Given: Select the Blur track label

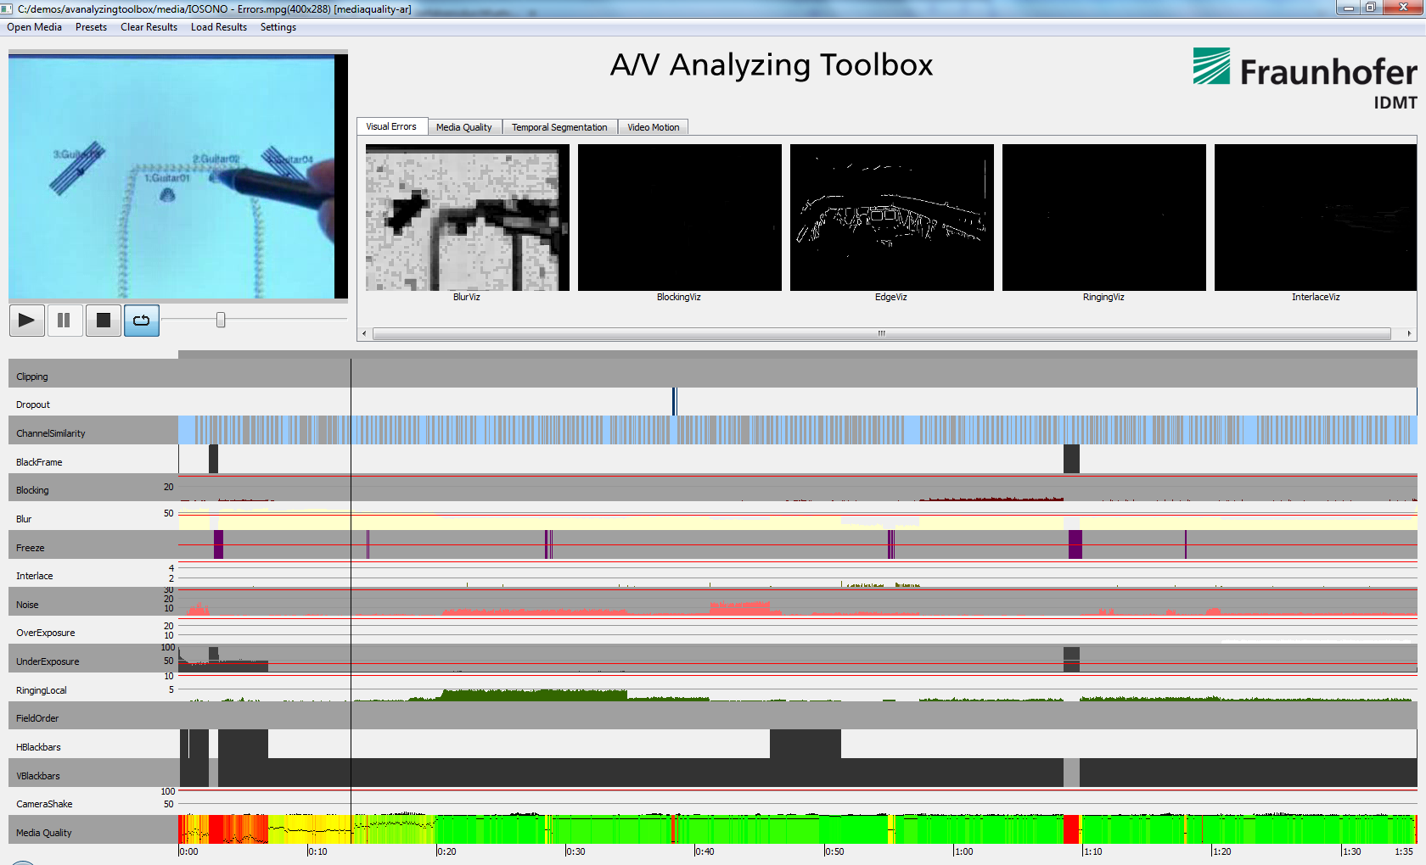Looking at the screenshot, I should tap(24, 519).
